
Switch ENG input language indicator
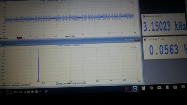tap(16, 92)
